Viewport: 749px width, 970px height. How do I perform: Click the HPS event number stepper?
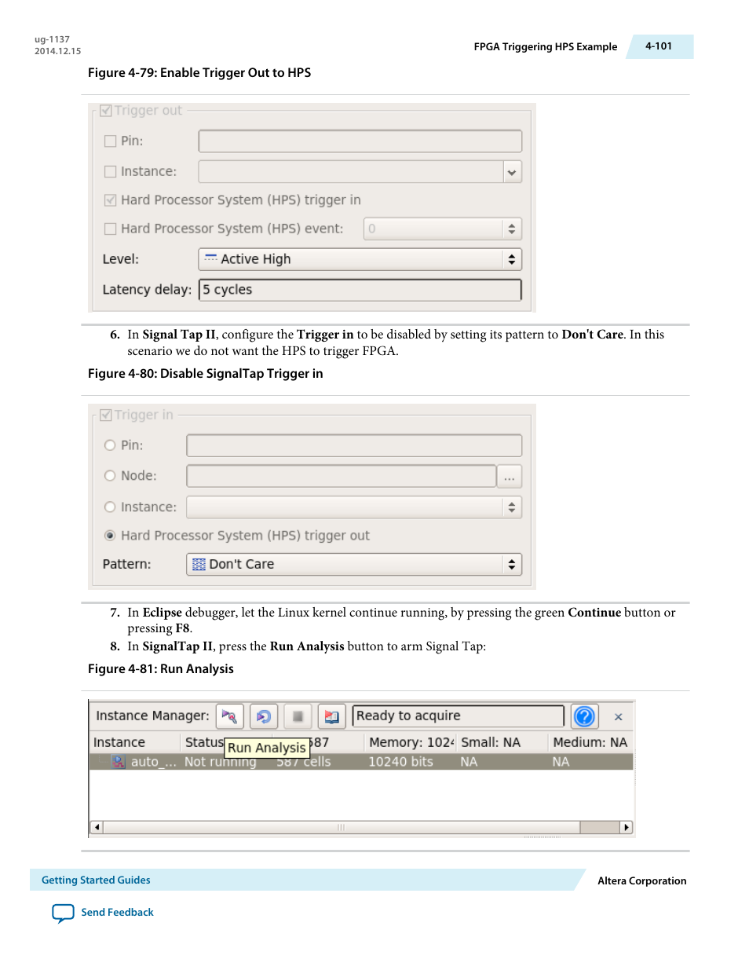coord(512,229)
